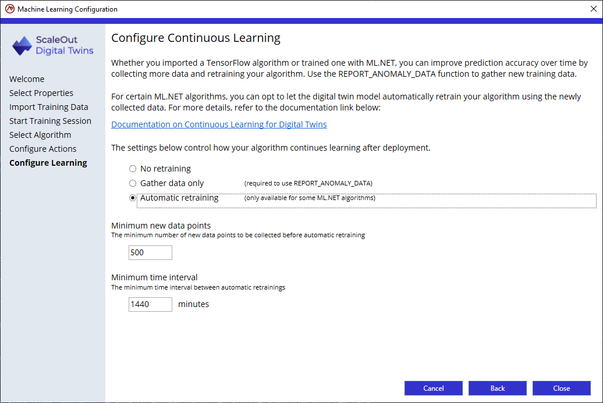This screenshot has height=403, width=603.
Task: Open the Configure Actions step
Action: point(42,149)
